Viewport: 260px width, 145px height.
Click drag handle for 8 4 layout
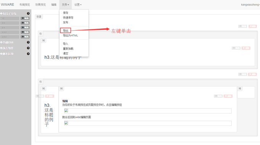[x=25, y=28]
